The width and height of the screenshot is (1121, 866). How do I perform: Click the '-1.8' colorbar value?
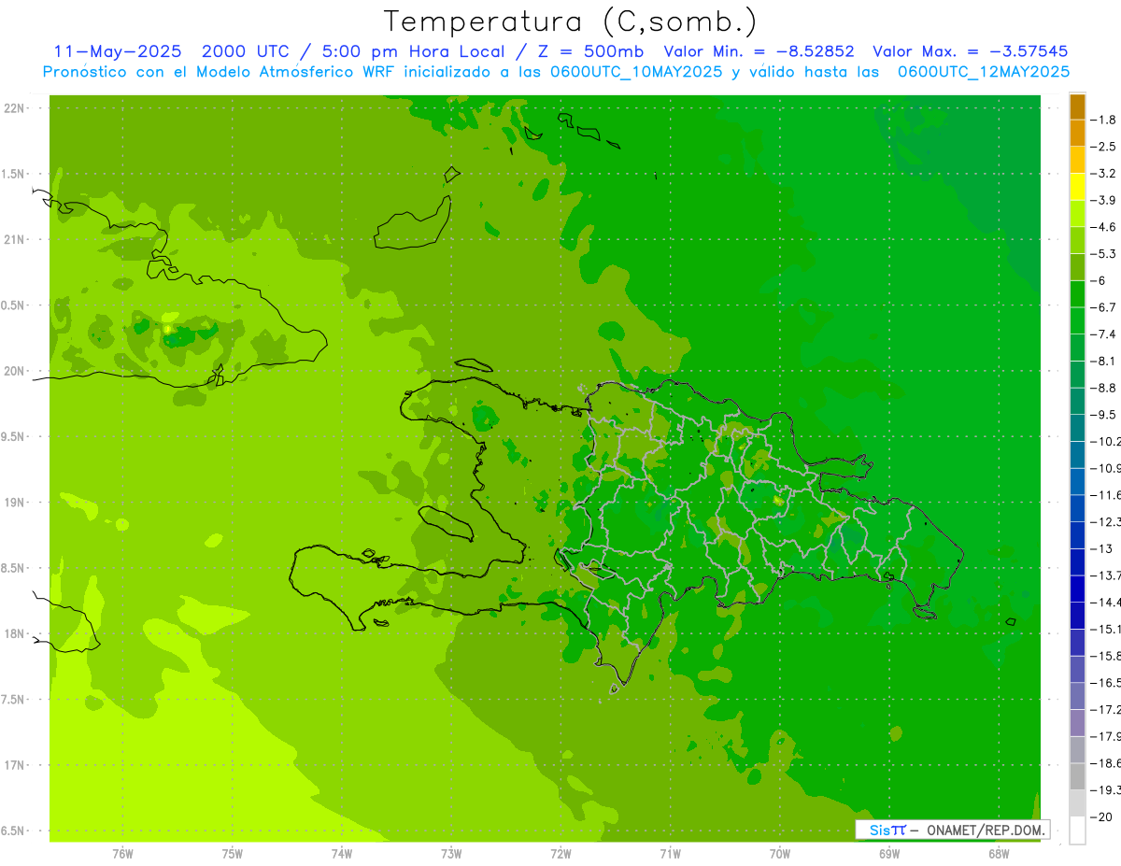[x=1103, y=120]
